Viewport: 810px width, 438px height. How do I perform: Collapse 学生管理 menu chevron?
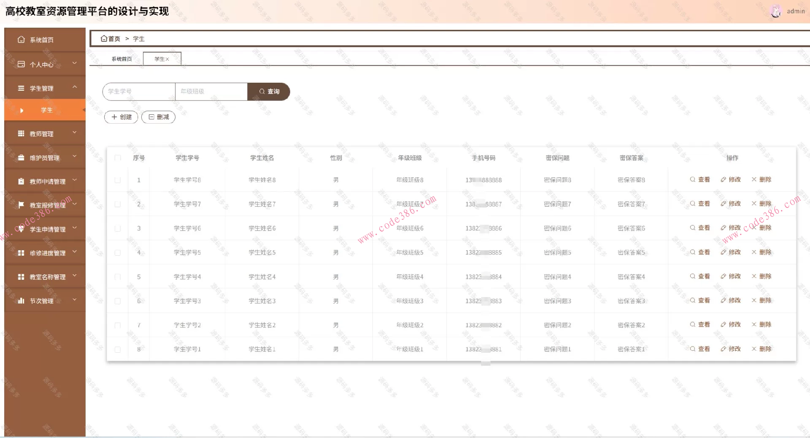[x=75, y=87]
